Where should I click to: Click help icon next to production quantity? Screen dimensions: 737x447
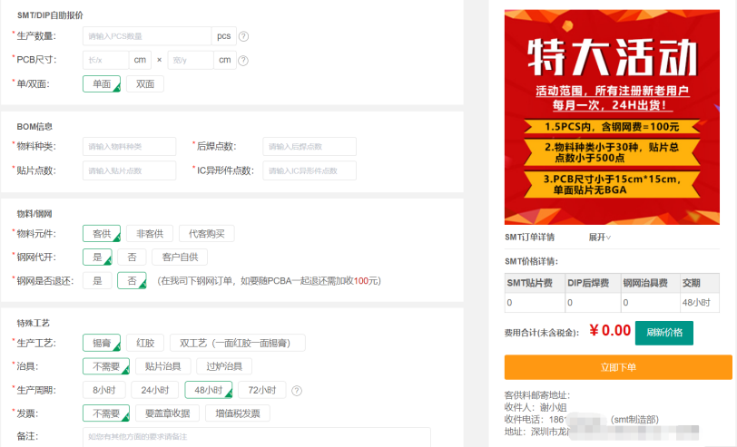(243, 36)
